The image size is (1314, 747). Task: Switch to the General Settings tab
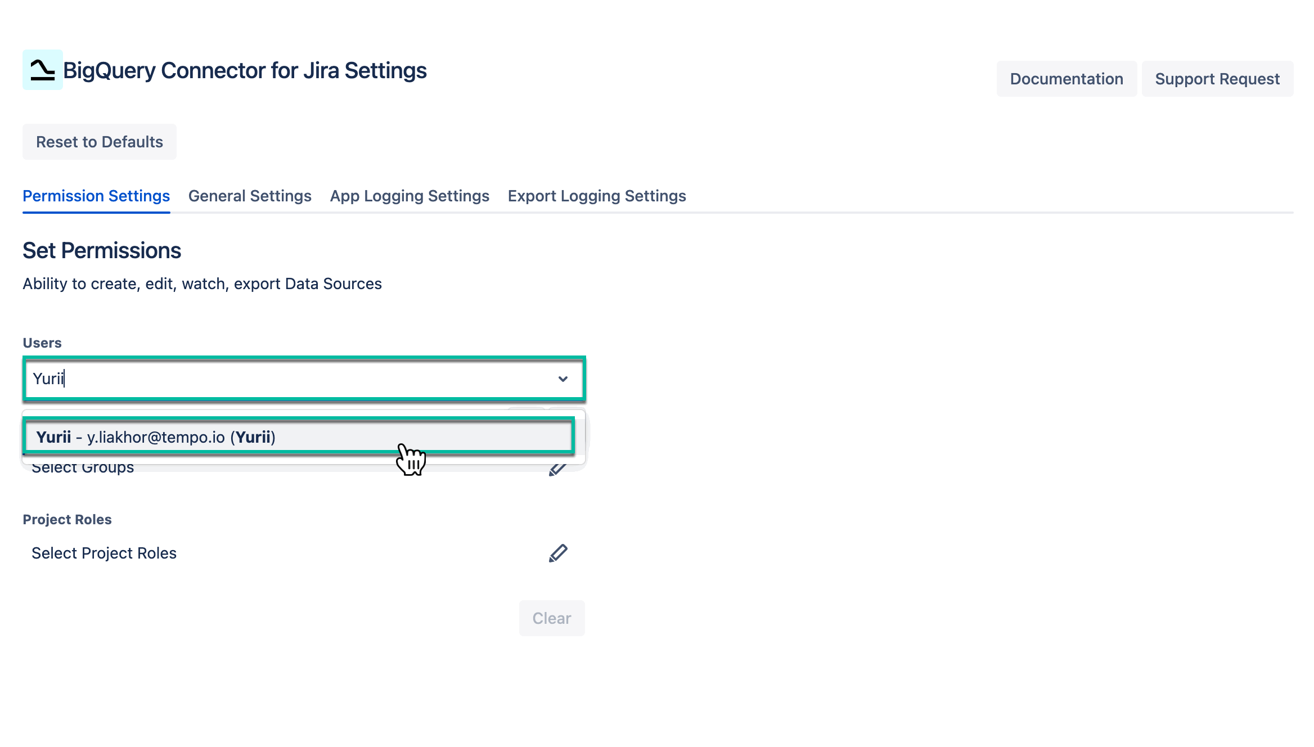pyautogui.click(x=249, y=196)
